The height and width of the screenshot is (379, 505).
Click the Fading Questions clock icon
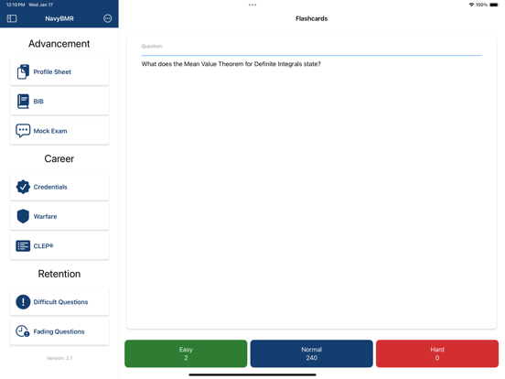(23, 331)
